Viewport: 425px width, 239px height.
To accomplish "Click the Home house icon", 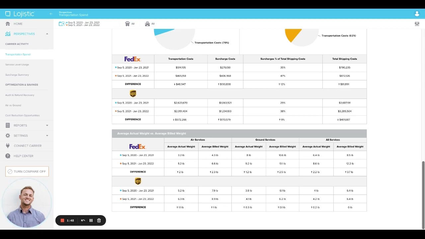I will [8, 24].
